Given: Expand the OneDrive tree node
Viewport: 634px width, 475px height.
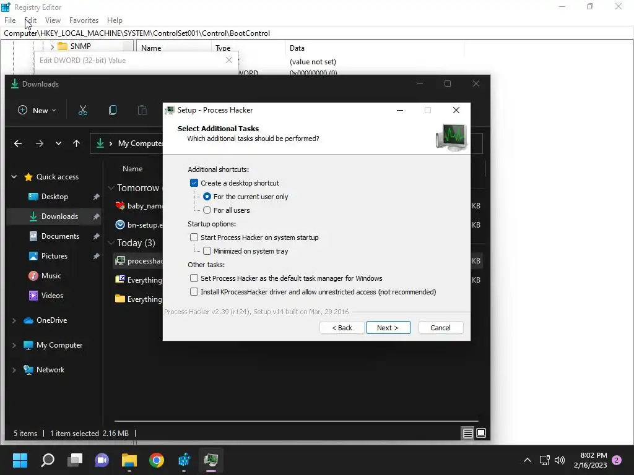Looking at the screenshot, I should 14,320.
